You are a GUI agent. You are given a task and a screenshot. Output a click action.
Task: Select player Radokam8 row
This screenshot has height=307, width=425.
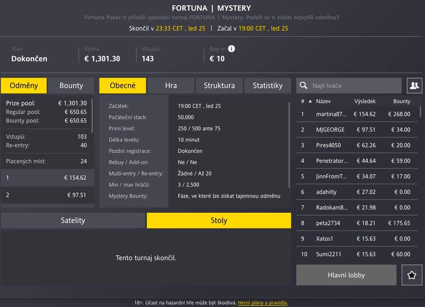click(357, 208)
